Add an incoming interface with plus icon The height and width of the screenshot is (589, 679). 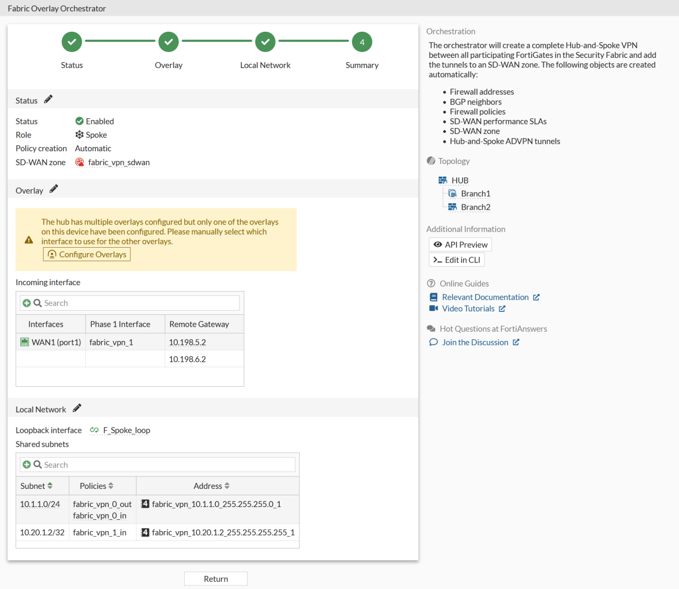(x=27, y=303)
